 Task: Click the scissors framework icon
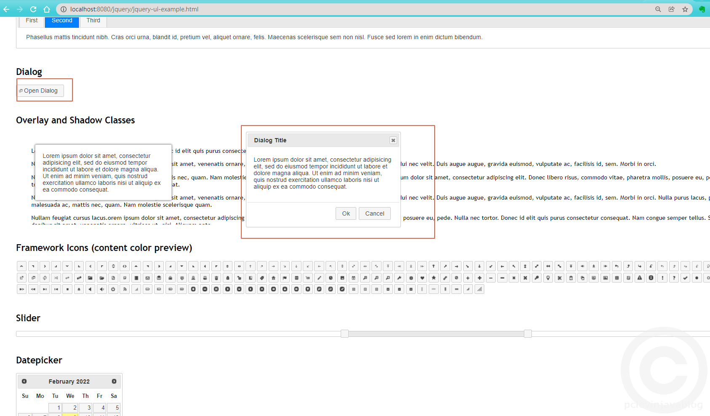pyautogui.click(x=559, y=278)
